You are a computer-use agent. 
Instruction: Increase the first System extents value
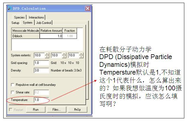pos(47,54)
